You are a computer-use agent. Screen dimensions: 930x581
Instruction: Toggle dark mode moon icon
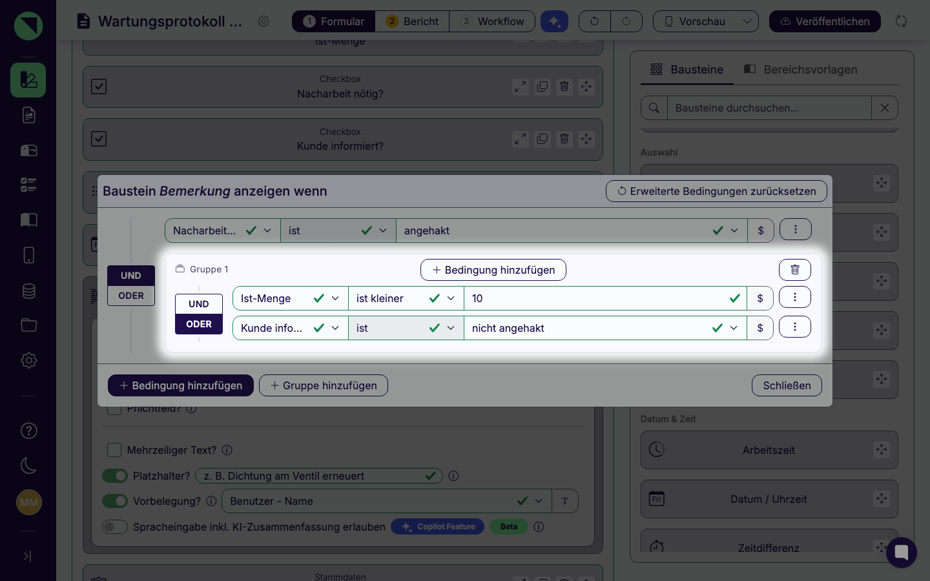tap(28, 465)
